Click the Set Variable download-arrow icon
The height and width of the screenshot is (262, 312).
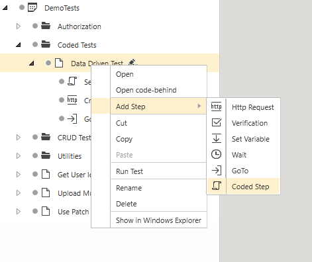217,138
